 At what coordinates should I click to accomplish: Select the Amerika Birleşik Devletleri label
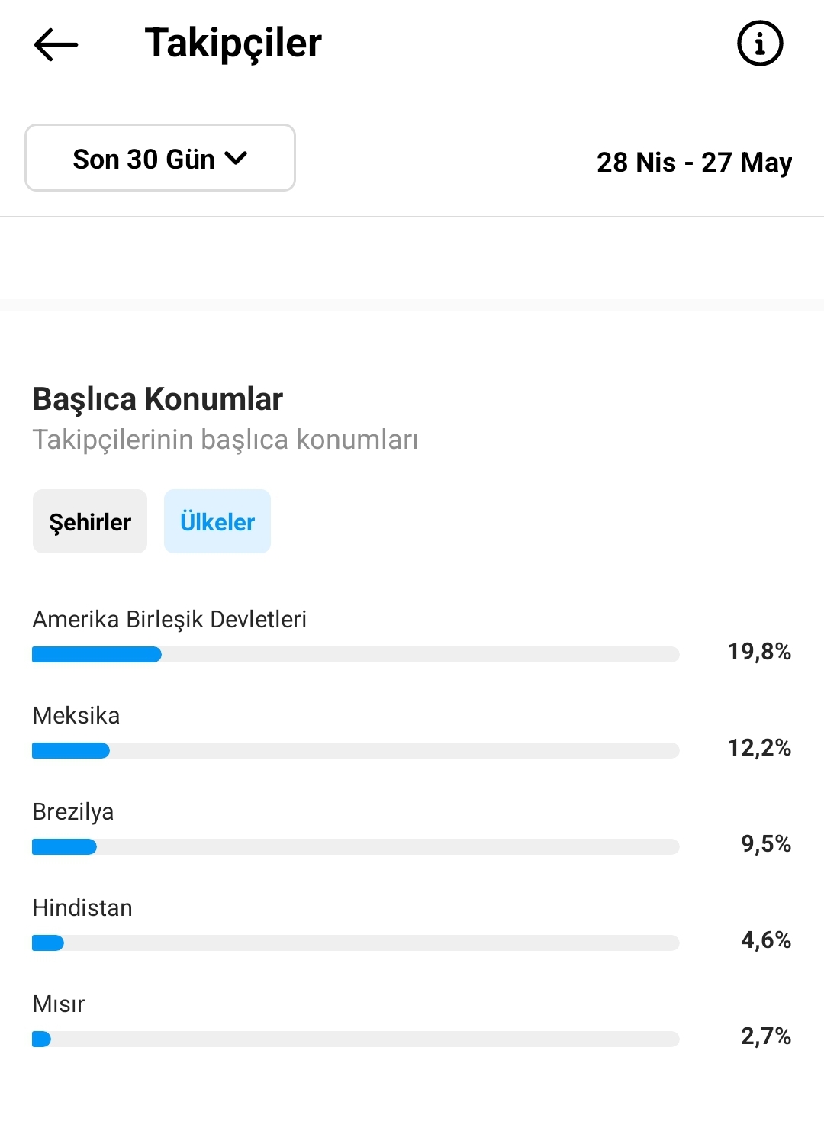click(x=169, y=619)
